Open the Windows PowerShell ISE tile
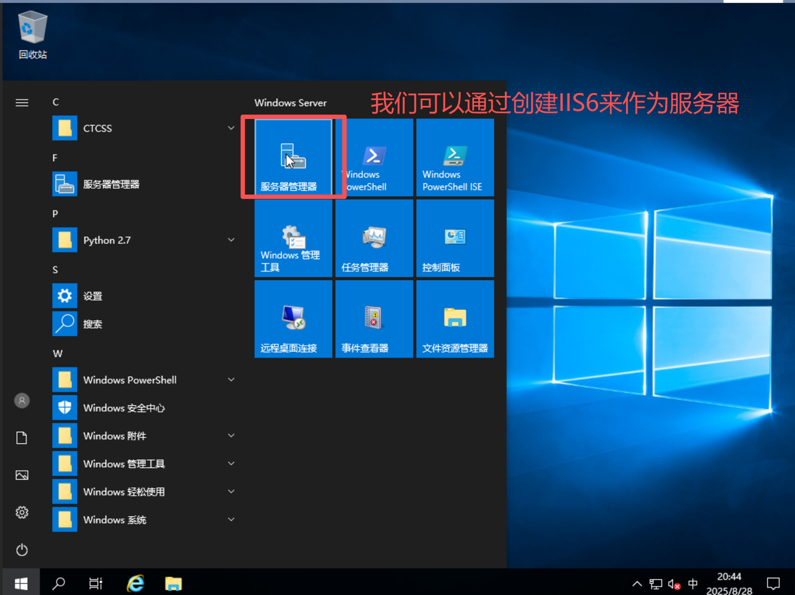The width and height of the screenshot is (795, 595). [455, 158]
